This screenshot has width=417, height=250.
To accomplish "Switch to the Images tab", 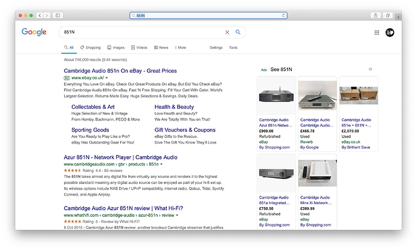I will pyautogui.click(x=115, y=47).
